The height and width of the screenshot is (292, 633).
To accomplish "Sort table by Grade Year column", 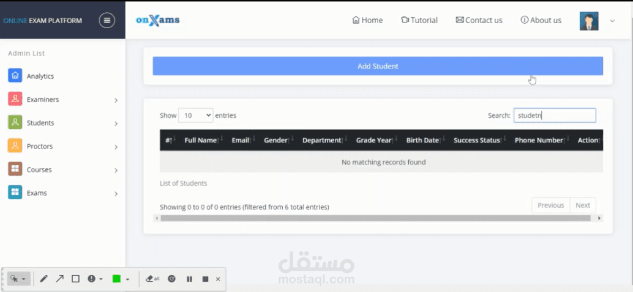I will coord(377,140).
